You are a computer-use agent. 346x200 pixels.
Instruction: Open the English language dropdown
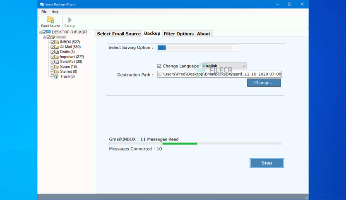(x=224, y=66)
